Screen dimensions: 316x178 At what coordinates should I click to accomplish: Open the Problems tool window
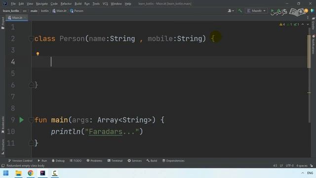[x=94, y=161]
